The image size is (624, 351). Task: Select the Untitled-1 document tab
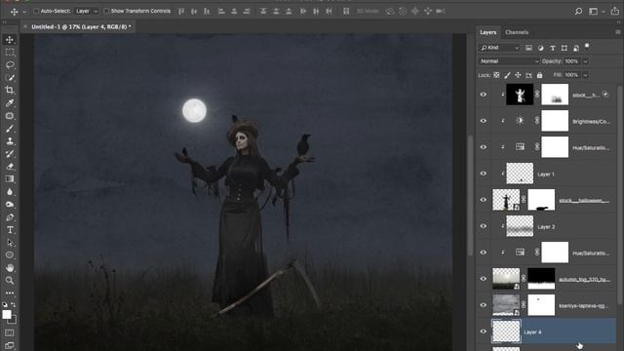(81, 26)
